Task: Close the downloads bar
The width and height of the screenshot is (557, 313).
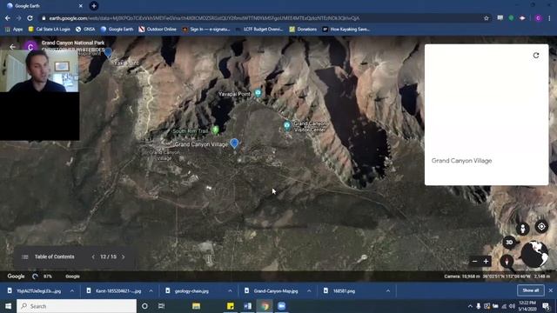Action: [551, 290]
